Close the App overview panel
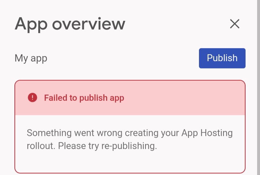 [x=235, y=24]
